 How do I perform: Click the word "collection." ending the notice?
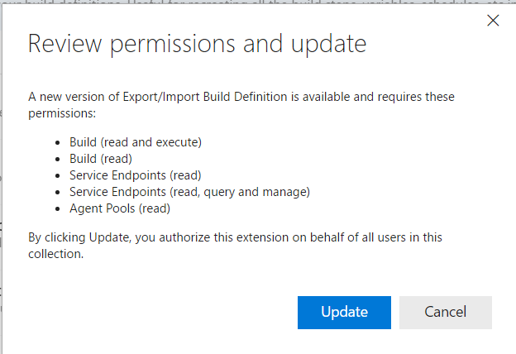56,254
